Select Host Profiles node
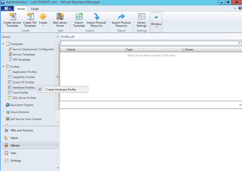The height and width of the screenshot is (171, 242). 18,92
